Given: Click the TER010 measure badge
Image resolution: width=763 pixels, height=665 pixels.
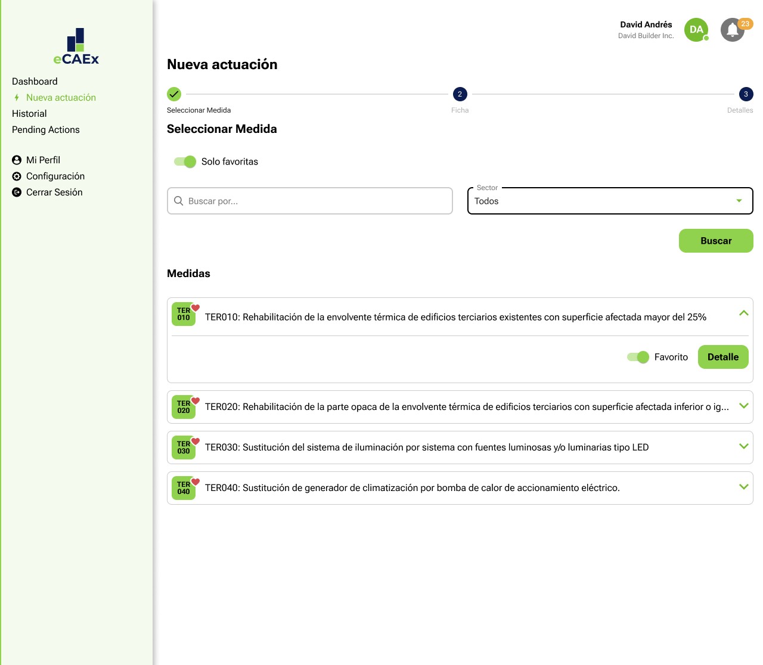Looking at the screenshot, I should (x=184, y=314).
